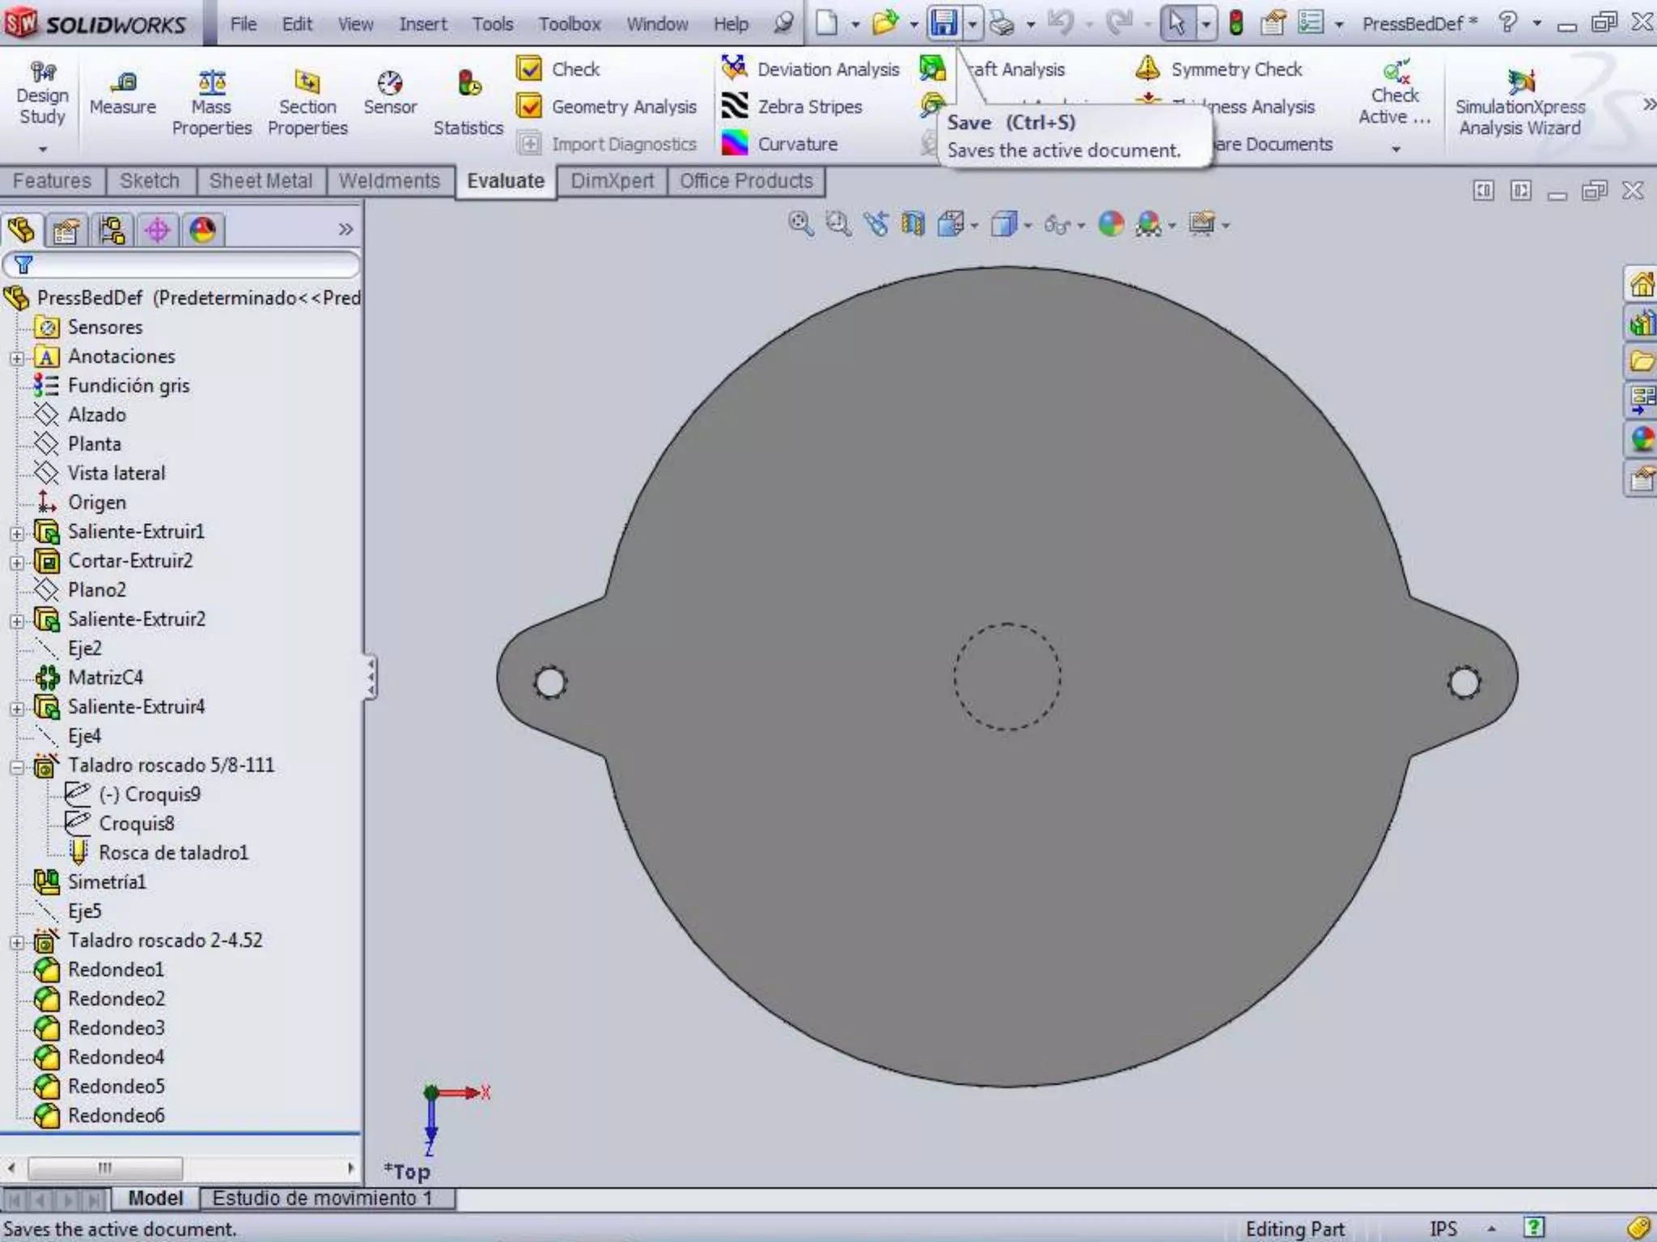1657x1242 pixels.
Task: Expand the Anotaciones folder
Action: (17, 357)
